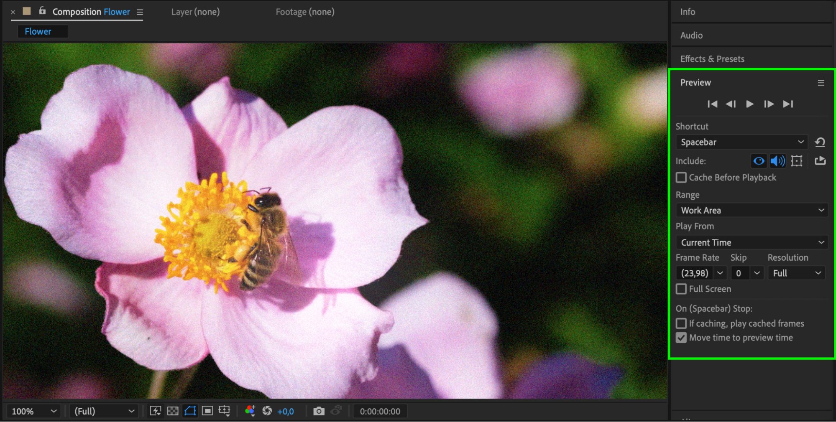Enable the Full Screen checkbox
Image resolution: width=836 pixels, height=422 pixels.
click(681, 289)
